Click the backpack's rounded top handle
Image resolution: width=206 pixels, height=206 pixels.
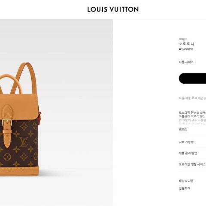point(10,84)
